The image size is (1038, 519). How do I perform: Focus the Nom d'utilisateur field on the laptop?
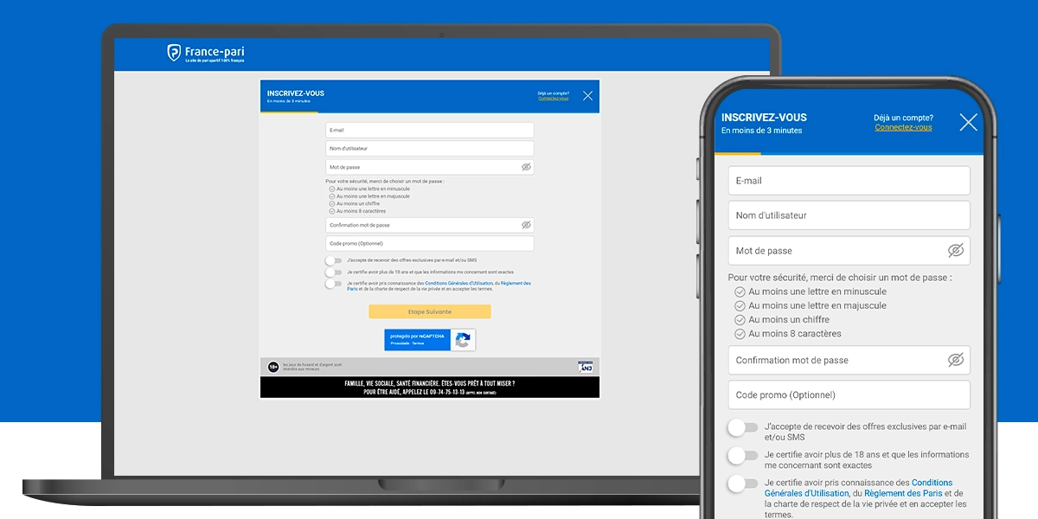429,149
